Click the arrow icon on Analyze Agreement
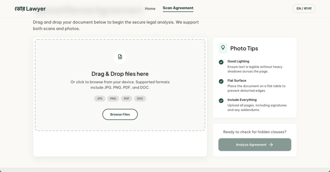330x172 pixels. point(271,145)
